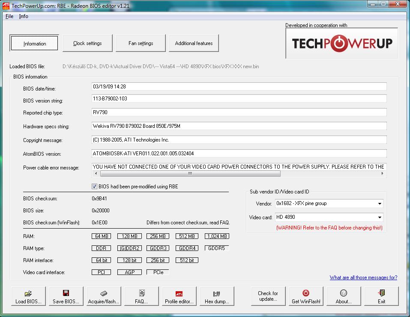The image size is (410, 317).
Task: Click the Check for update button
Action: coord(268,296)
